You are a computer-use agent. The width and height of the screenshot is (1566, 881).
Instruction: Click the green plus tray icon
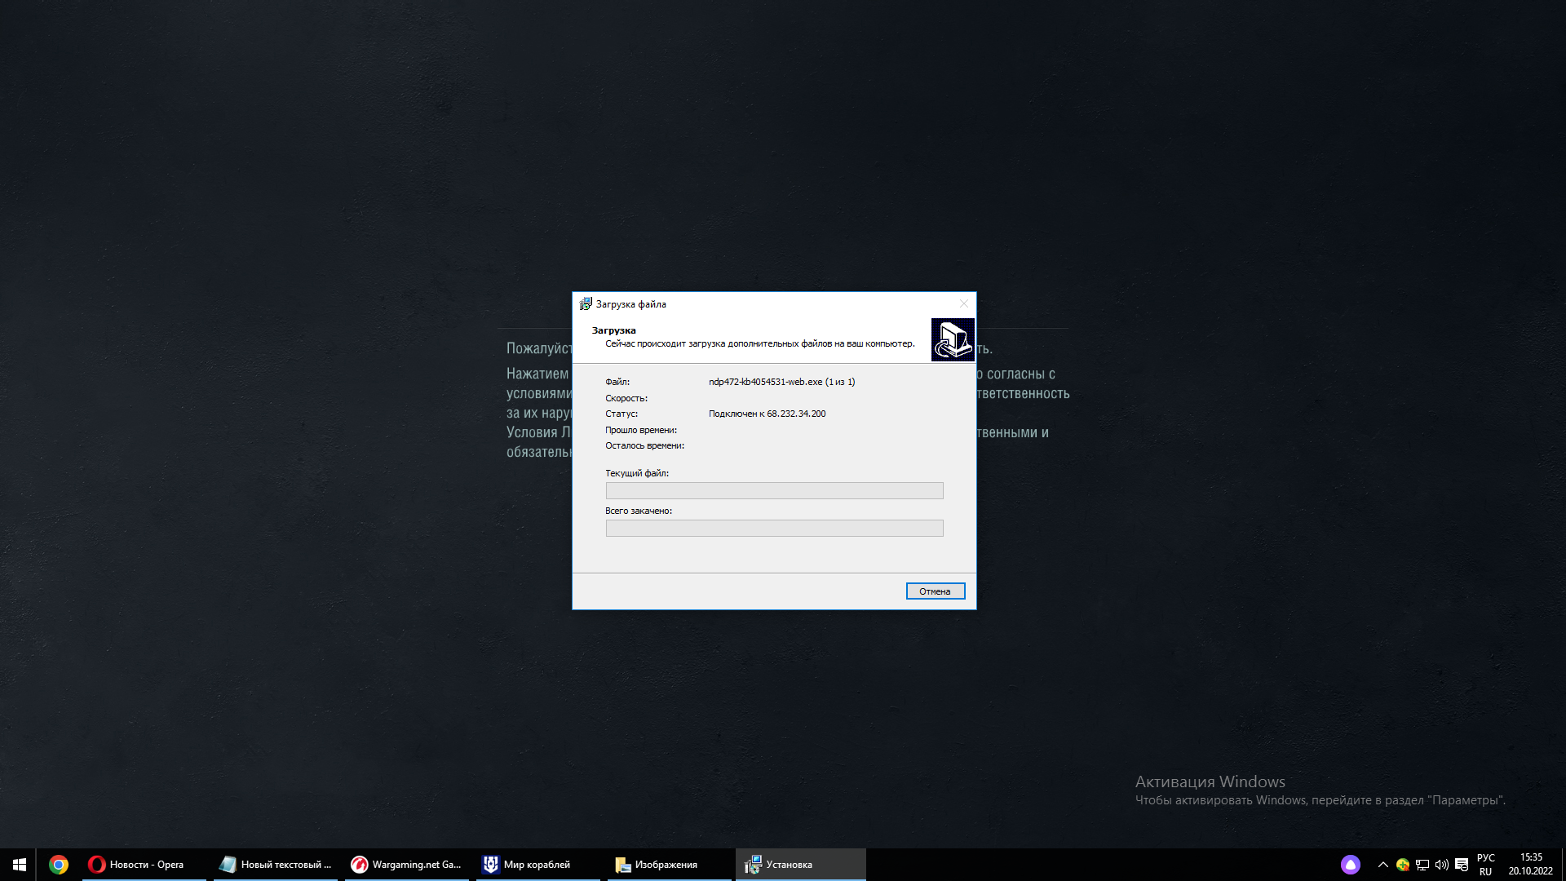[1403, 865]
